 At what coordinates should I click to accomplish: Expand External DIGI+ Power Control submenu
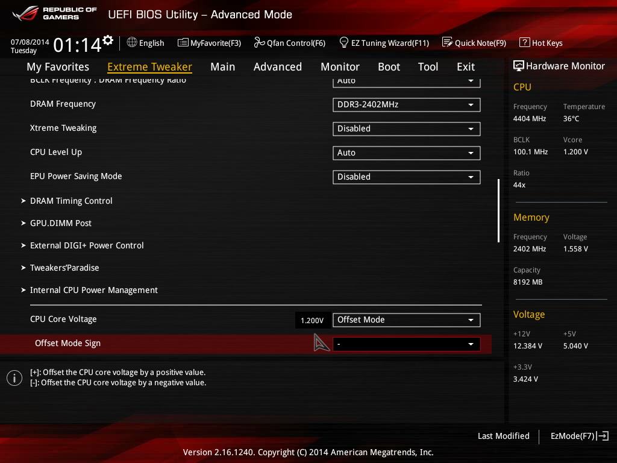click(x=83, y=245)
